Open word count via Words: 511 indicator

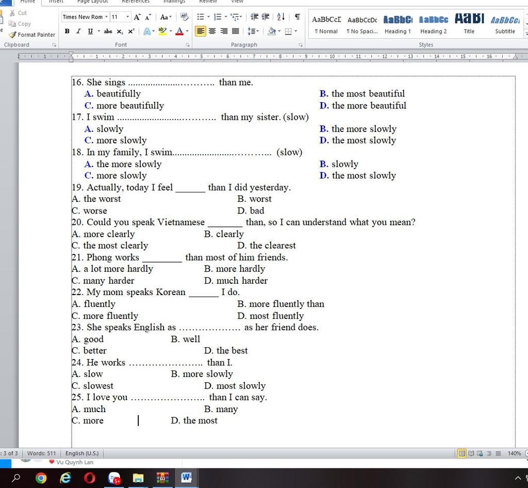coord(42,453)
